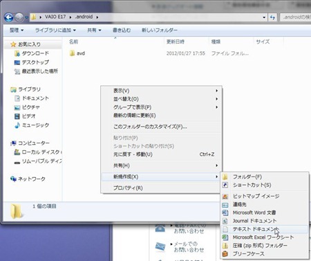Expand the arrow after .android in address bar
The height and width of the screenshot is (261, 311).
(x=97, y=17)
